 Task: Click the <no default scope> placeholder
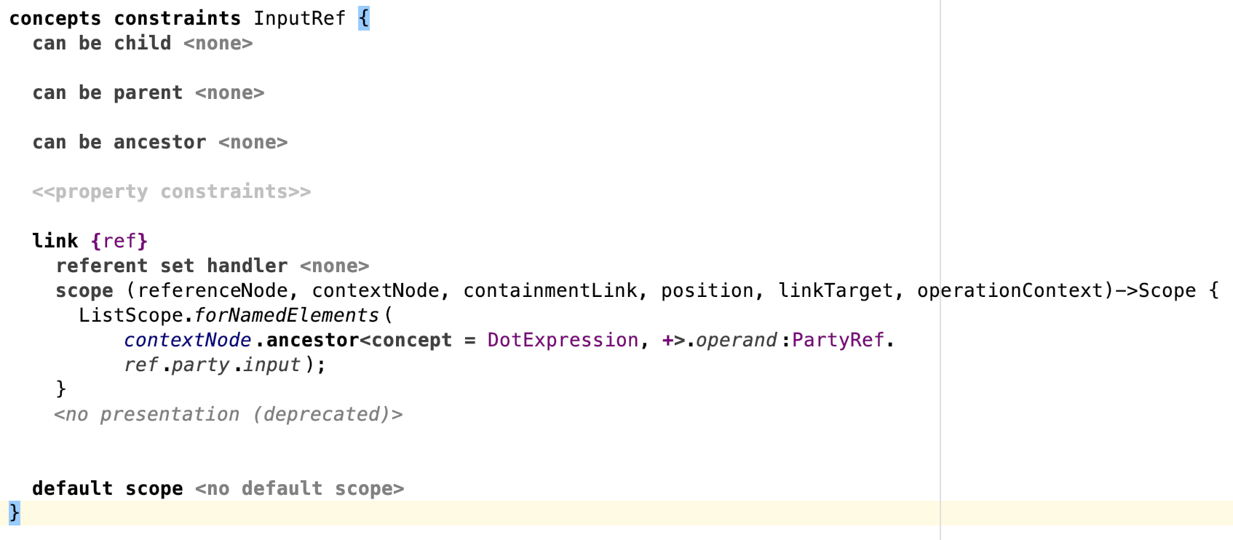pyautogui.click(x=299, y=489)
